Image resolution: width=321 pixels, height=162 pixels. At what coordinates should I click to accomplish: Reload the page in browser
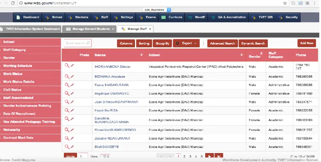[x=13, y=3]
